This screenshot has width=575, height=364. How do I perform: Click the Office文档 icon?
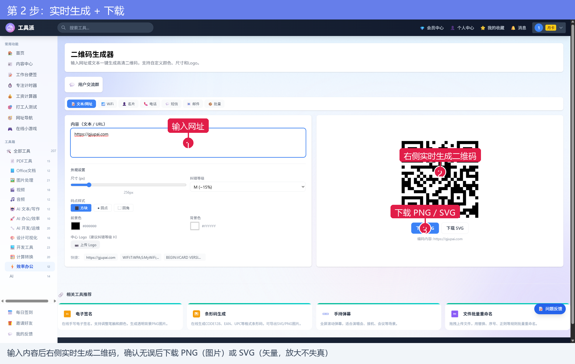tap(12, 171)
